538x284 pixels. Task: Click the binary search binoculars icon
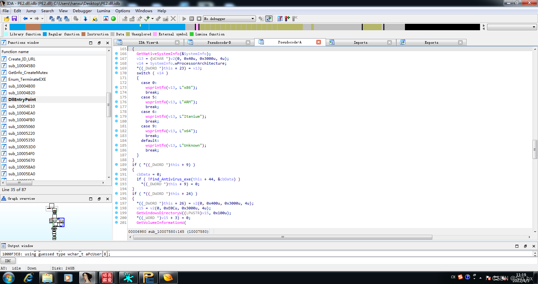point(67,19)
